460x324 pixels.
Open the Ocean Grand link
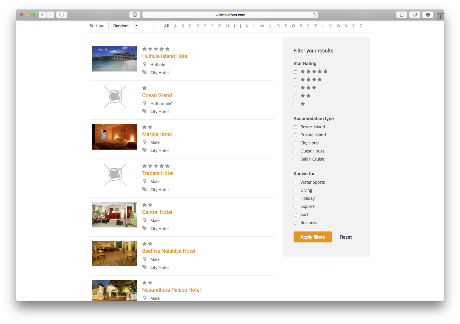pos(157,95)
